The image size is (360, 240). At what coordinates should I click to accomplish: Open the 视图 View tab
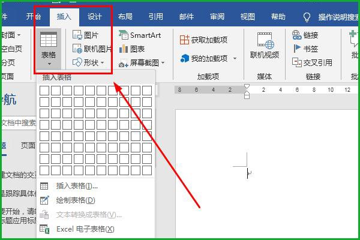coord(247,17)
